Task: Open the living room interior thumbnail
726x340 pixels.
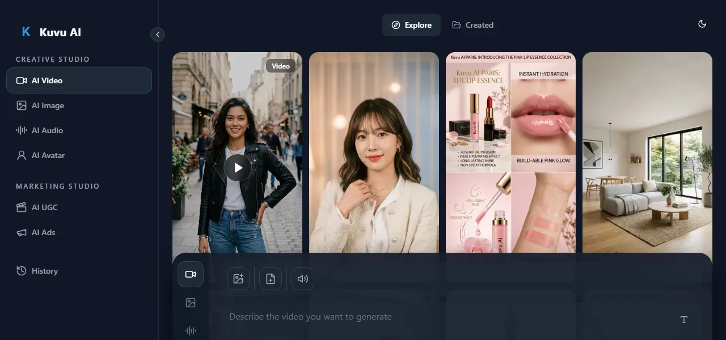Action: (x=647, y=152)
